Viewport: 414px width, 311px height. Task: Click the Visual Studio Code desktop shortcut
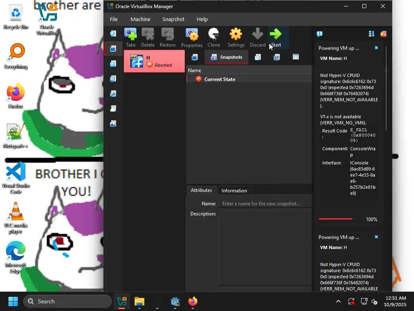[16, 178]
